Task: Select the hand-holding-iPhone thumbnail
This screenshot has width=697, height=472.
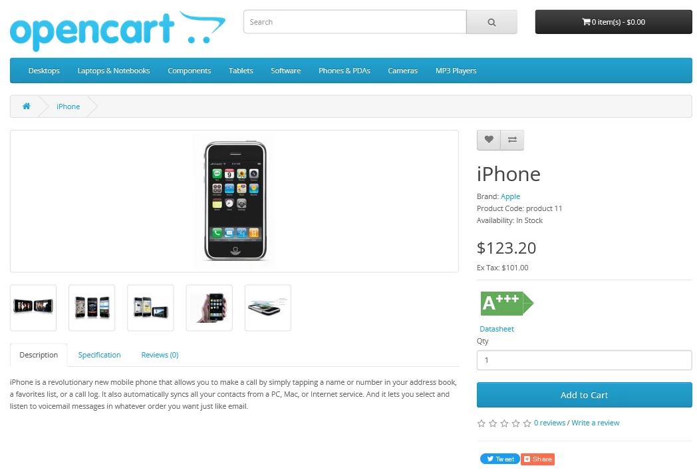Action: tap(209, 308)
